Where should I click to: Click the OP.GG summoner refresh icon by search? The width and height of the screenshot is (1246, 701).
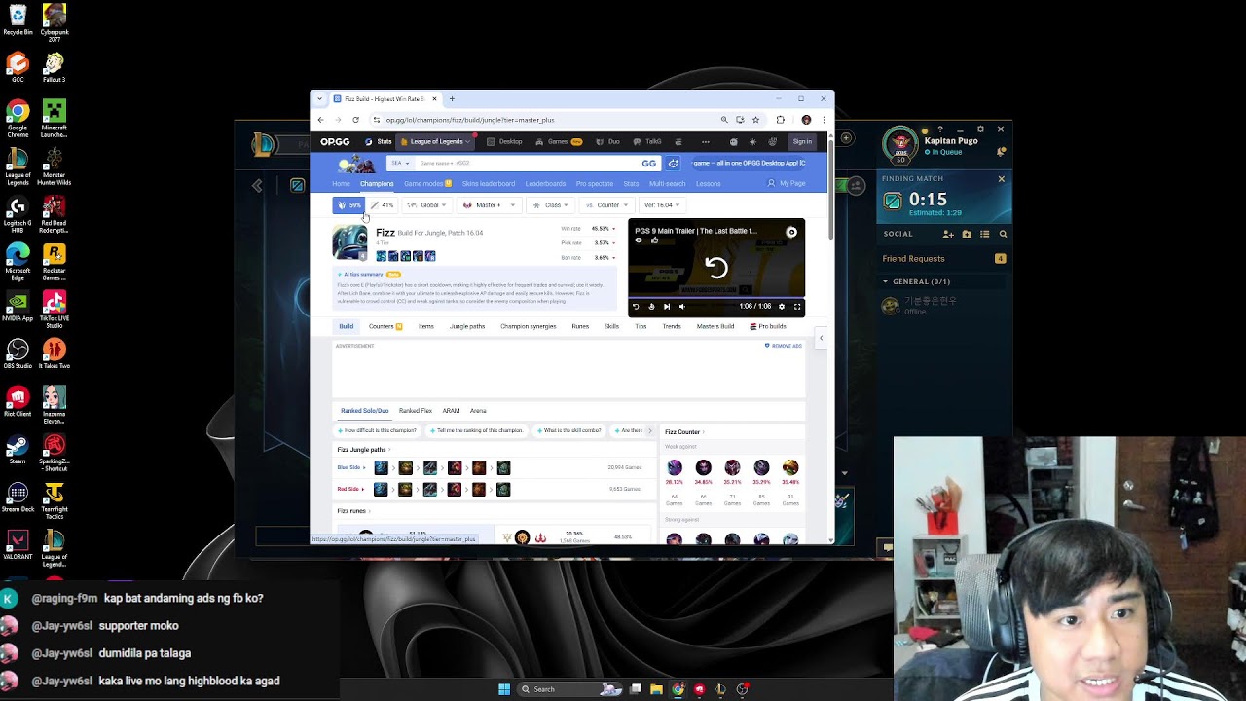coord(673,164)
